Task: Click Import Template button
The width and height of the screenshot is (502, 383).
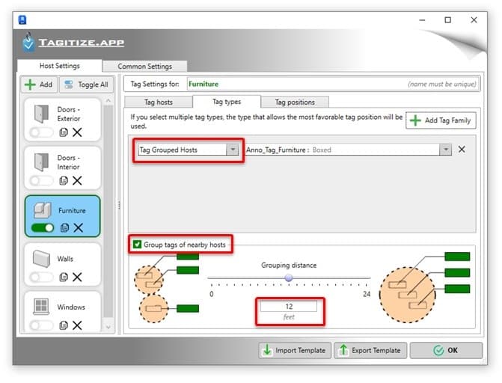Action: tap(295, 350)
